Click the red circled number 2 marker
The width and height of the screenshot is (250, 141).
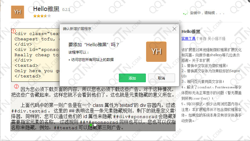point(17,86)
